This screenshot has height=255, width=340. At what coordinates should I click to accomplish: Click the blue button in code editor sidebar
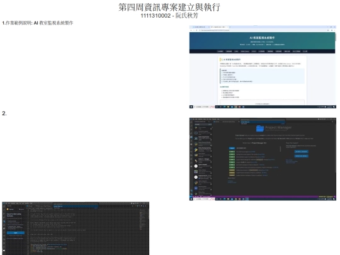[x=16, y=233]
